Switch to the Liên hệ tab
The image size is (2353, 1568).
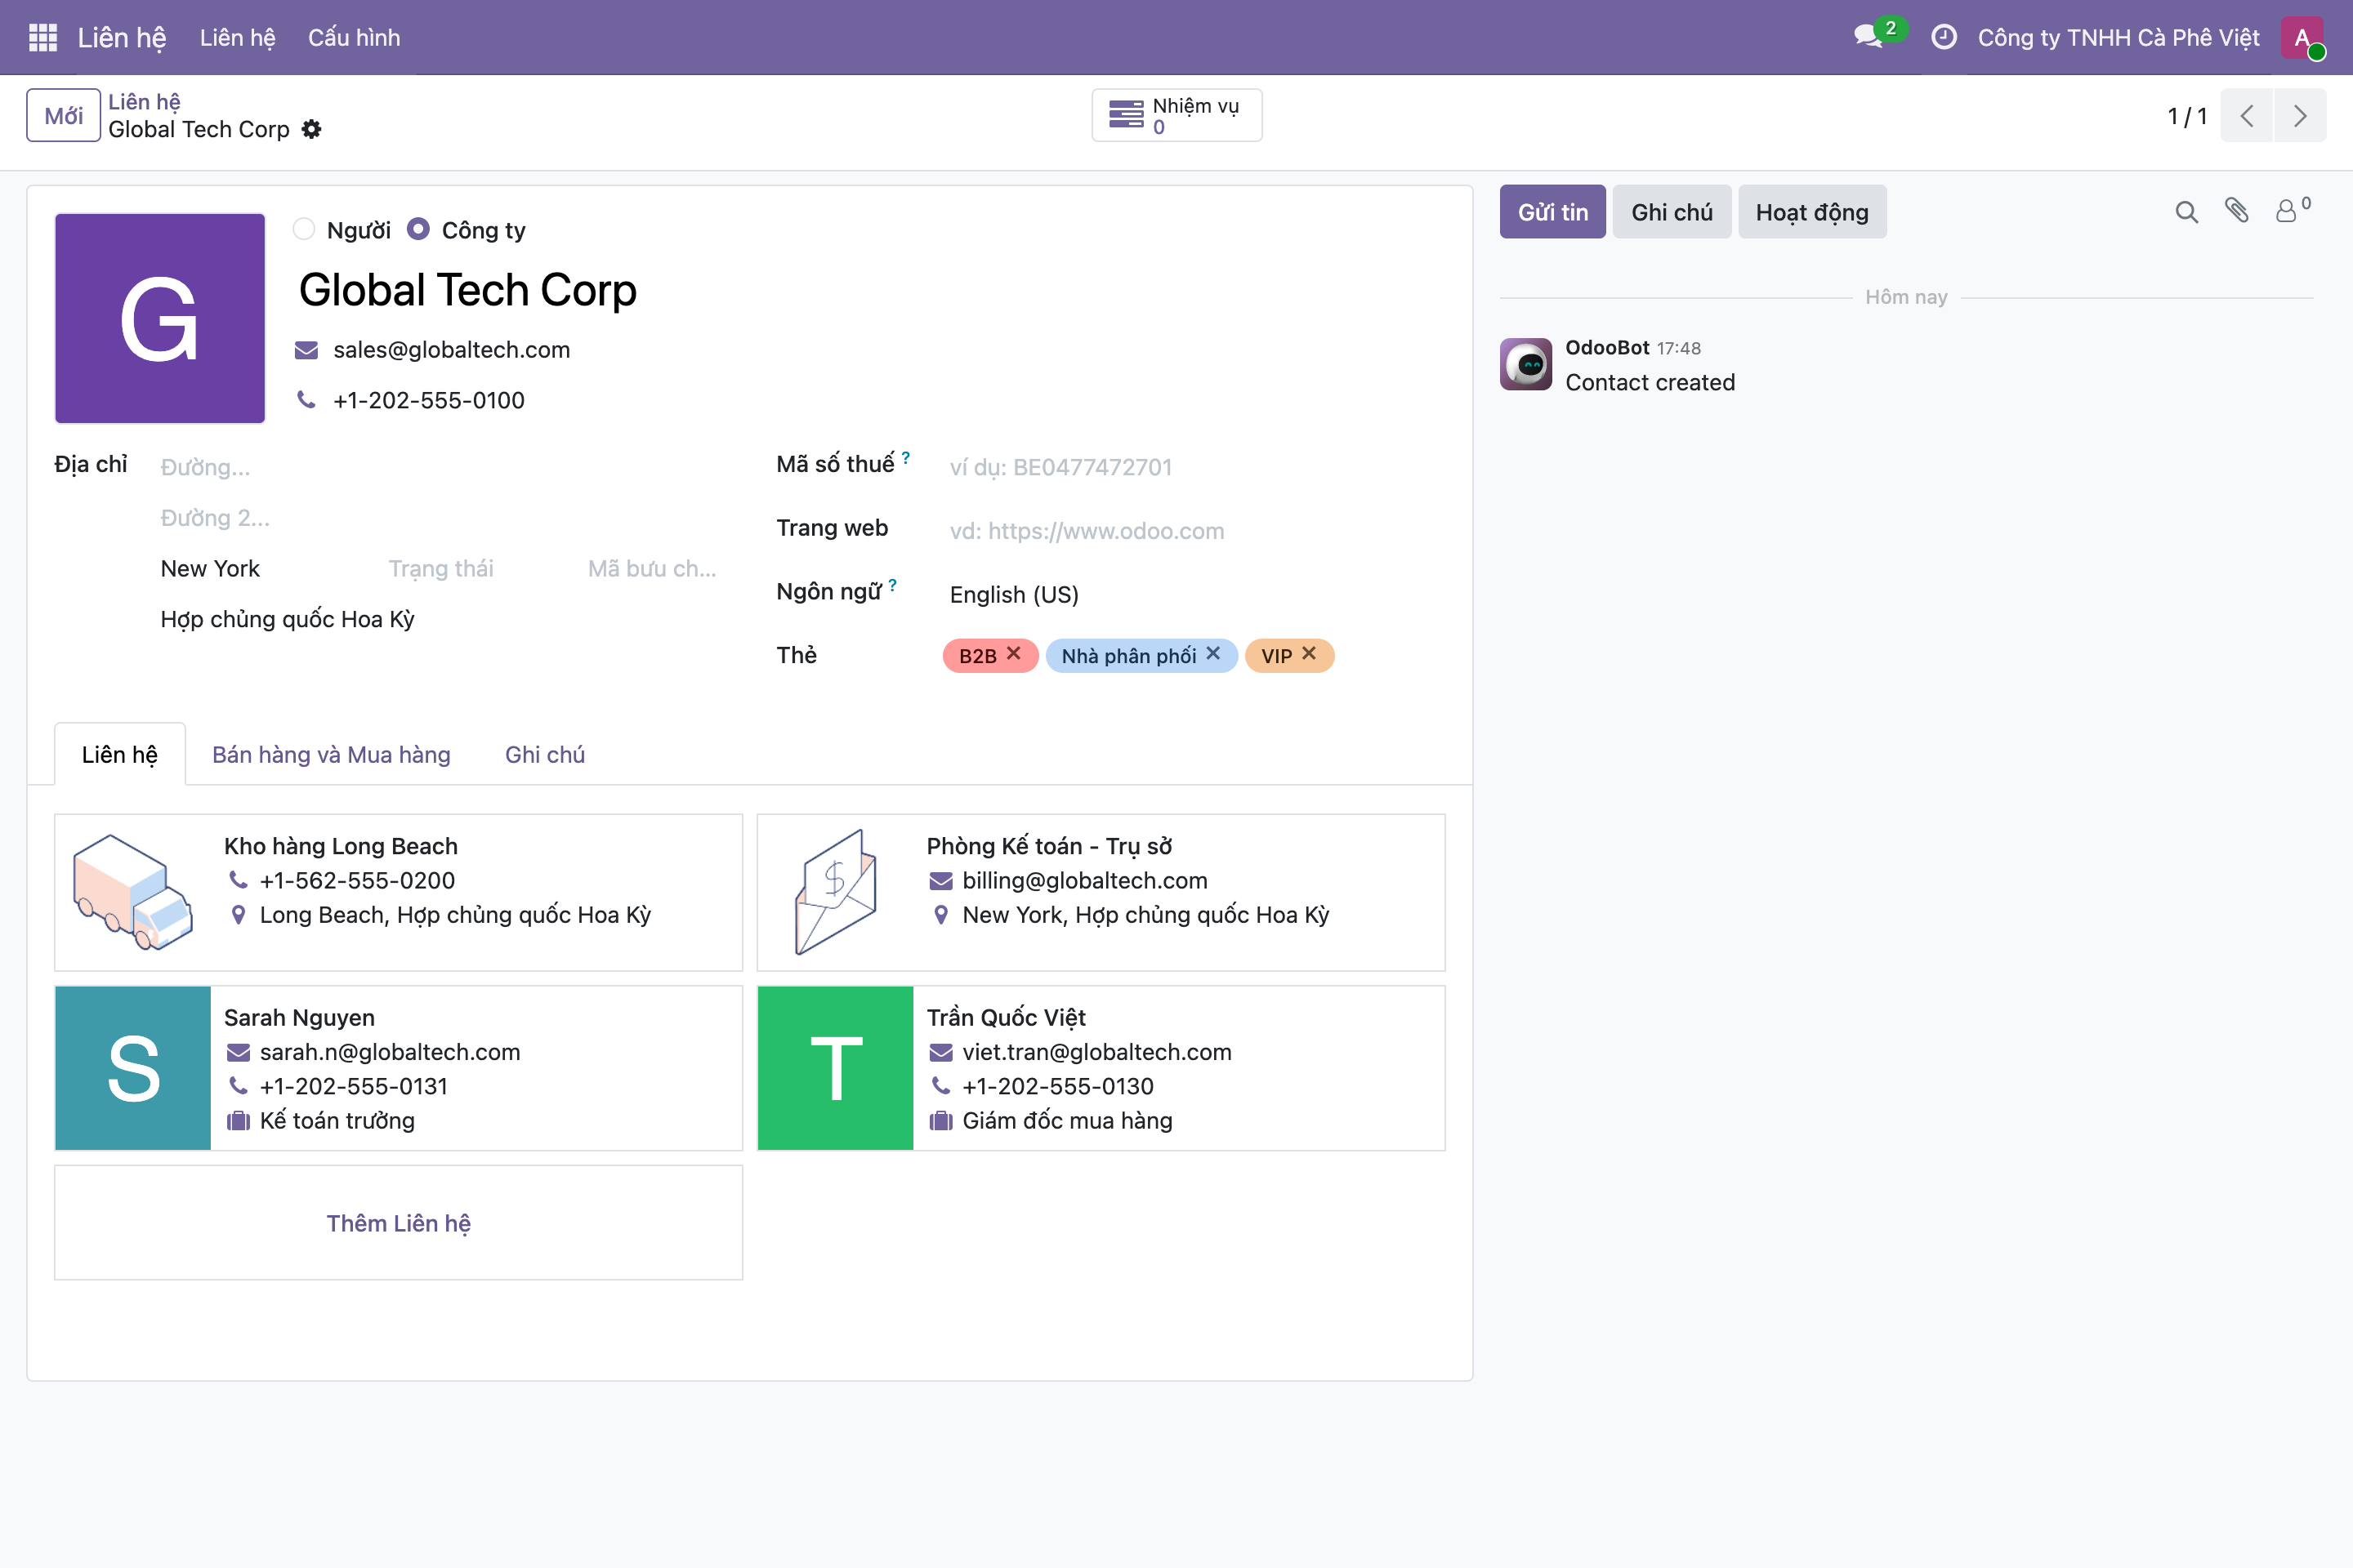pyautogui.click(x=120, y=755)
